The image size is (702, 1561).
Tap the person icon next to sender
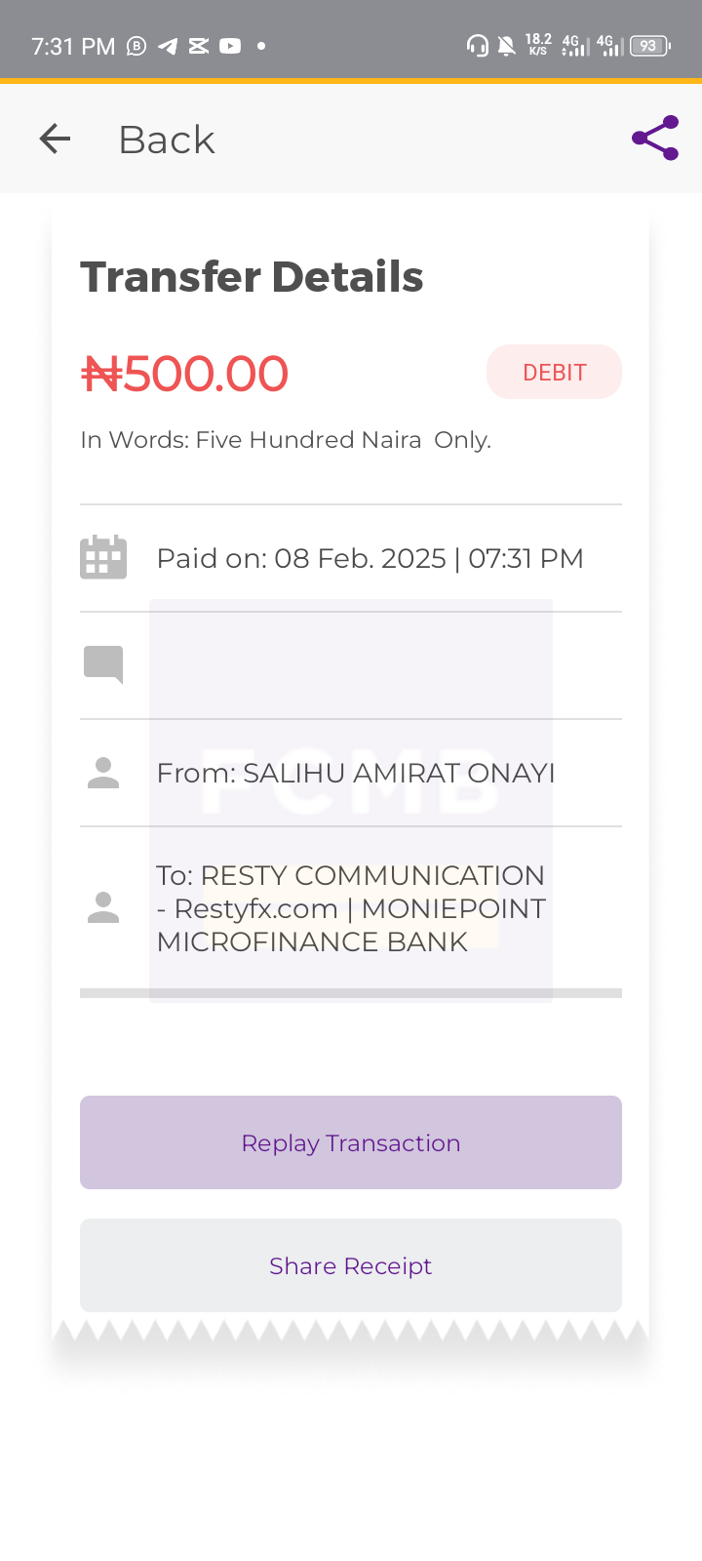click(x=103, y=773)
